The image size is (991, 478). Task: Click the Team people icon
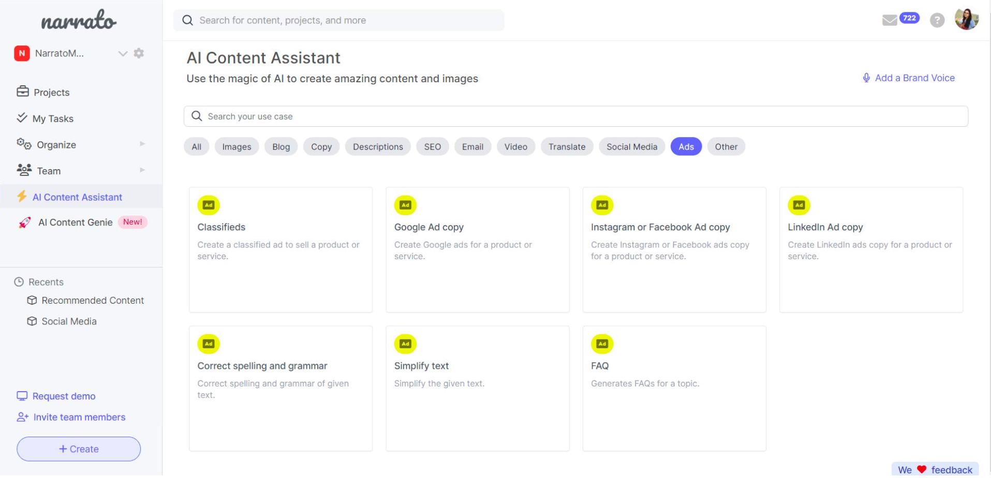pos(24,170)
